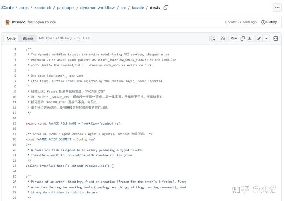Click the Copilot icon in the file toolbar
284x201 pixels.
click(223, 38)
